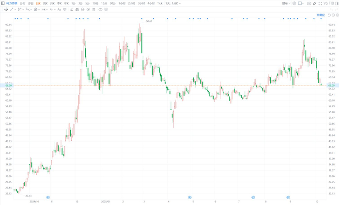The height and width of the screenshot is (205, 339).
Task: Click the event marker below October
Action: 48,197
